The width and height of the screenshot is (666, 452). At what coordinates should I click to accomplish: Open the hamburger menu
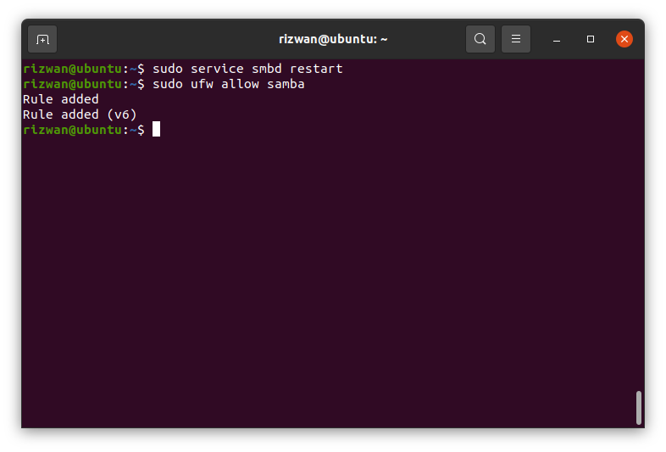pyautogui.click(x=516, y=39)
